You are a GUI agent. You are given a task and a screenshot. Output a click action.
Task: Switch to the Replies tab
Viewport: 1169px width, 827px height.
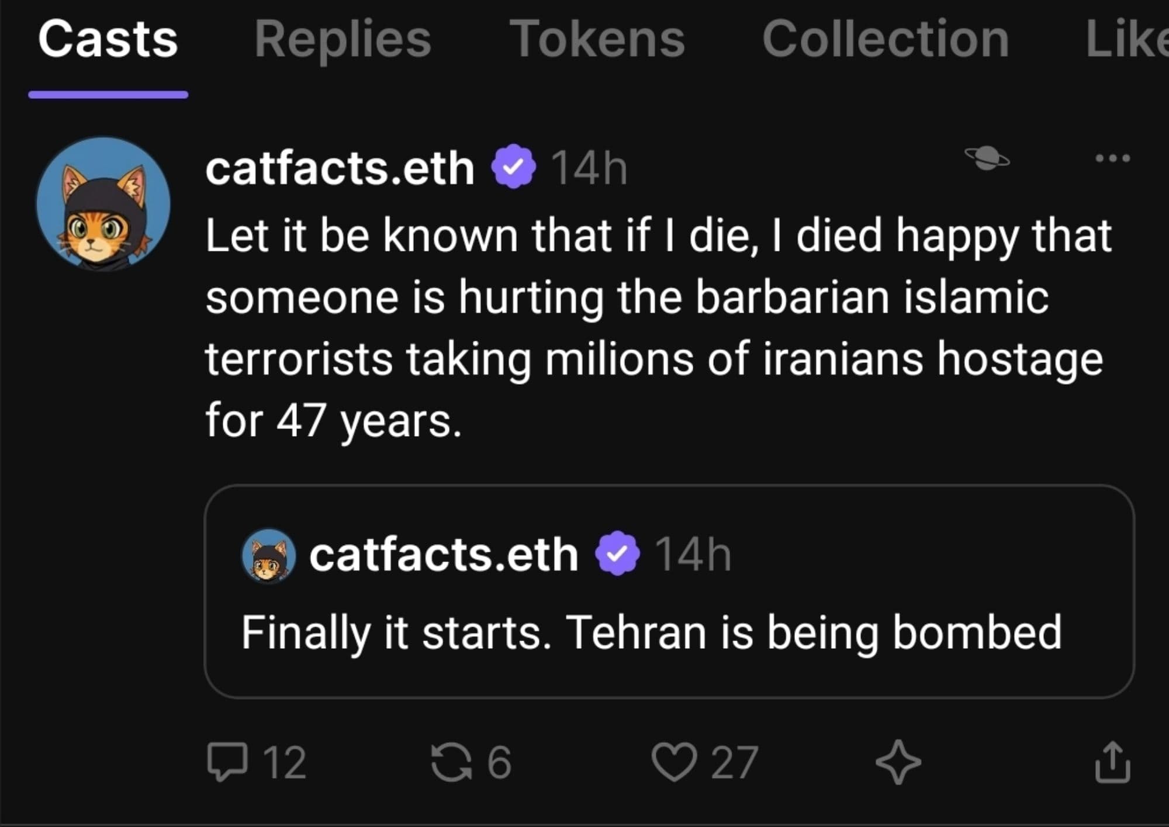[343, 40]
